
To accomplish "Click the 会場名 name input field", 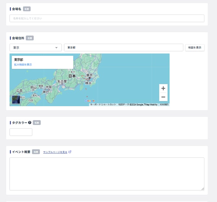I will (x=107, y=18).
